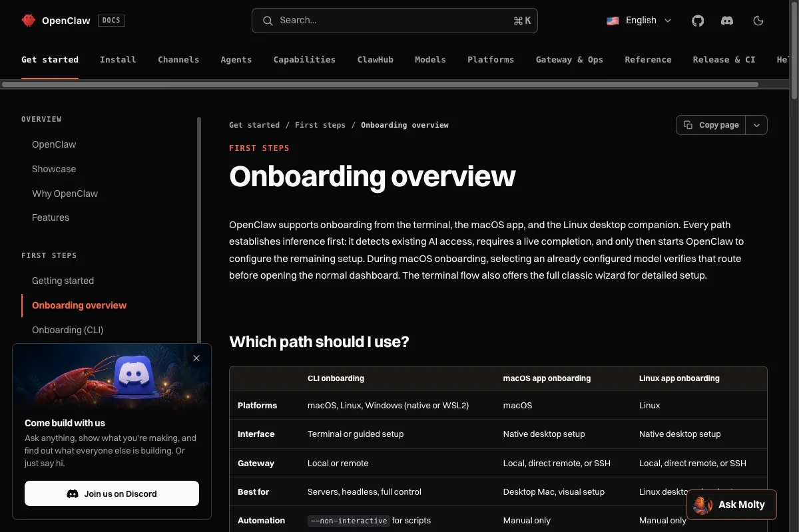The height and width of the screenshot is (532, 799).
Task: Click the horizontal tab bar scrollbar
Action: [x=380, y=84]
